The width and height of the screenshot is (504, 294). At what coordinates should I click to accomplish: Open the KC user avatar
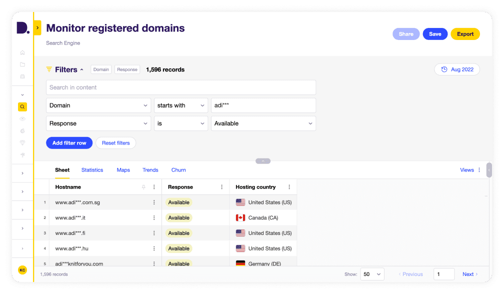tap(22, 270)
